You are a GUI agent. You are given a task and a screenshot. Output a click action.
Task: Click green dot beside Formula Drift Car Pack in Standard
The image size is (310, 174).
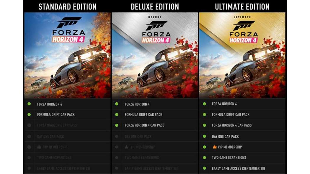29,114
